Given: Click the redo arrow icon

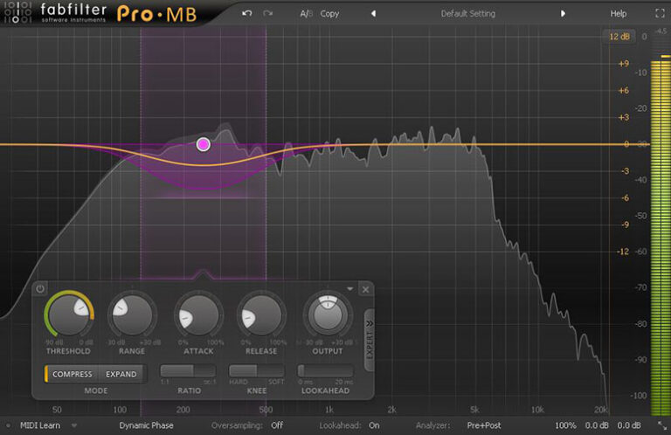Looking at the screenshot, I should (x=268, y=14).
